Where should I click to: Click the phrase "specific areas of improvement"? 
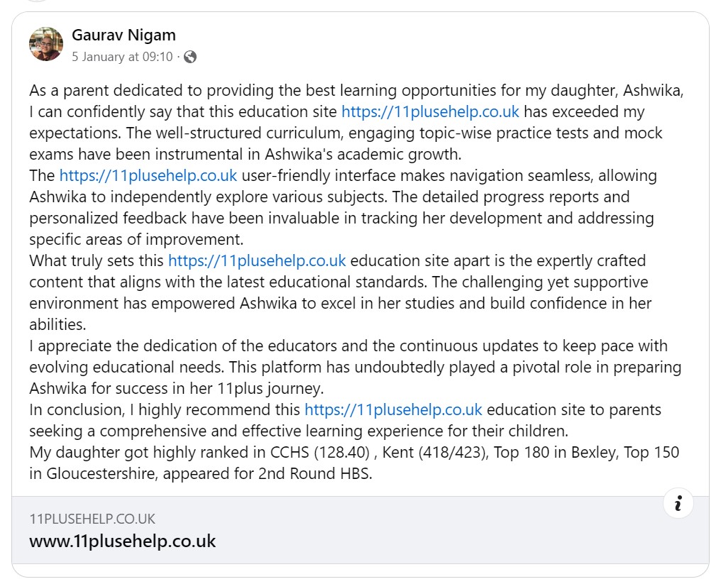coord(136,240)
